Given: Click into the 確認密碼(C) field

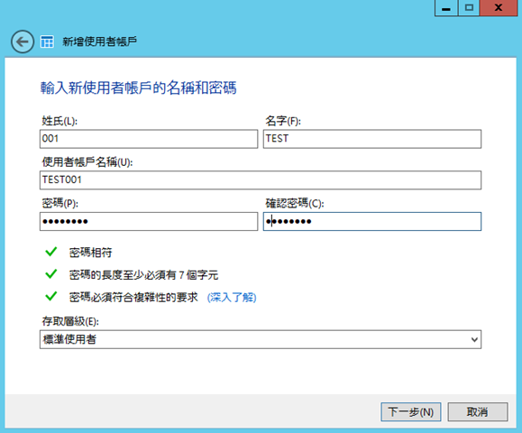Looking at the screenshot, I should point(372,222).
